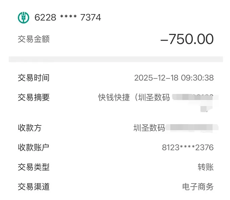Image resolution: width=230 pixels, height=200 pixels.
Task: Click the 交易金额 label
Action: pyautogui.click(x=34, y=39)
